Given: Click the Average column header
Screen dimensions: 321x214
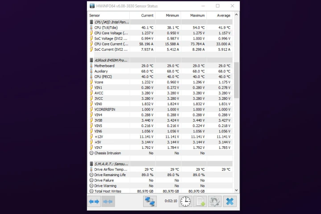Looking at the screenshot, I should point(220,15).
